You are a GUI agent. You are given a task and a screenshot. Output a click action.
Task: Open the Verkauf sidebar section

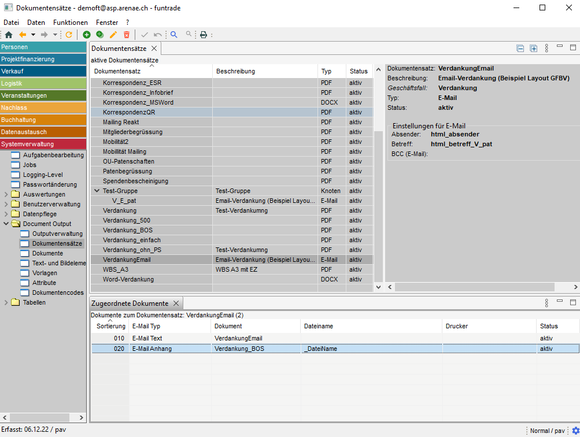coord(43,72)
